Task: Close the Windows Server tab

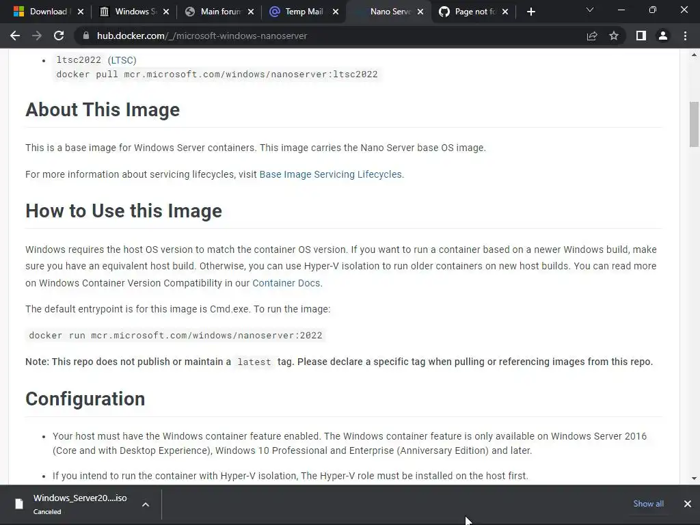Action: [166, 12]
